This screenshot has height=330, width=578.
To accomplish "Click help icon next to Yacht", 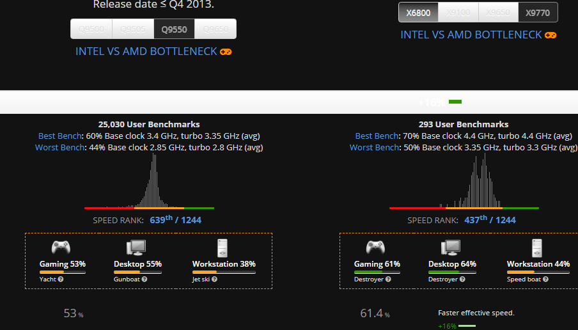I will 61,279.
